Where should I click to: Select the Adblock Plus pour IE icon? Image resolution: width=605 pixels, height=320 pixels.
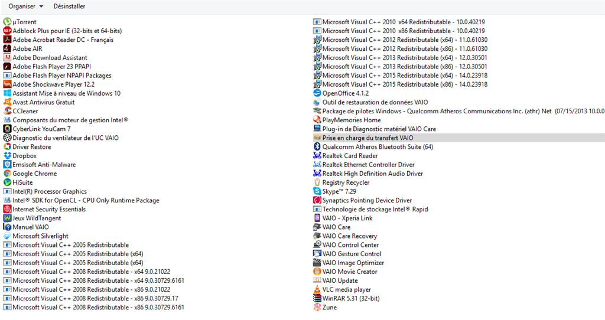pyautogui.click(x=7, y=31)
